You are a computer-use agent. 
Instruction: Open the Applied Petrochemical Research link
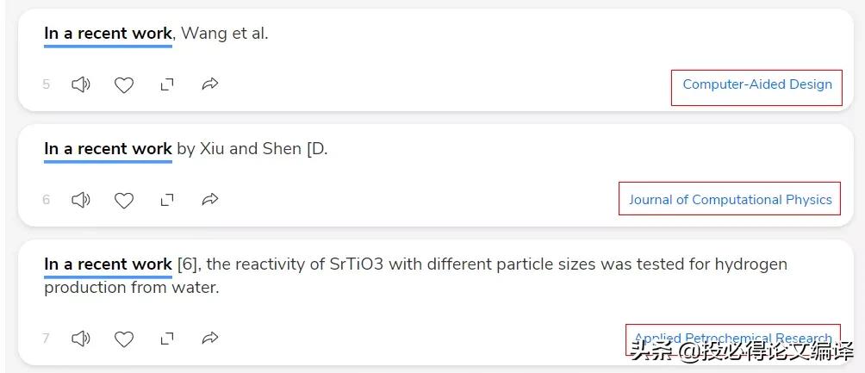pyautogui.click(x=732, y=338)
